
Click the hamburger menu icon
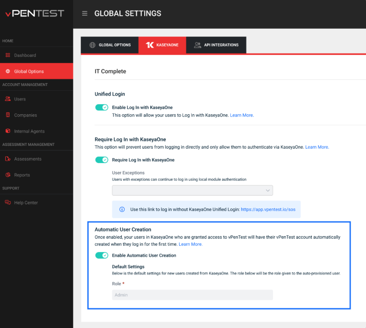point(85,13)
